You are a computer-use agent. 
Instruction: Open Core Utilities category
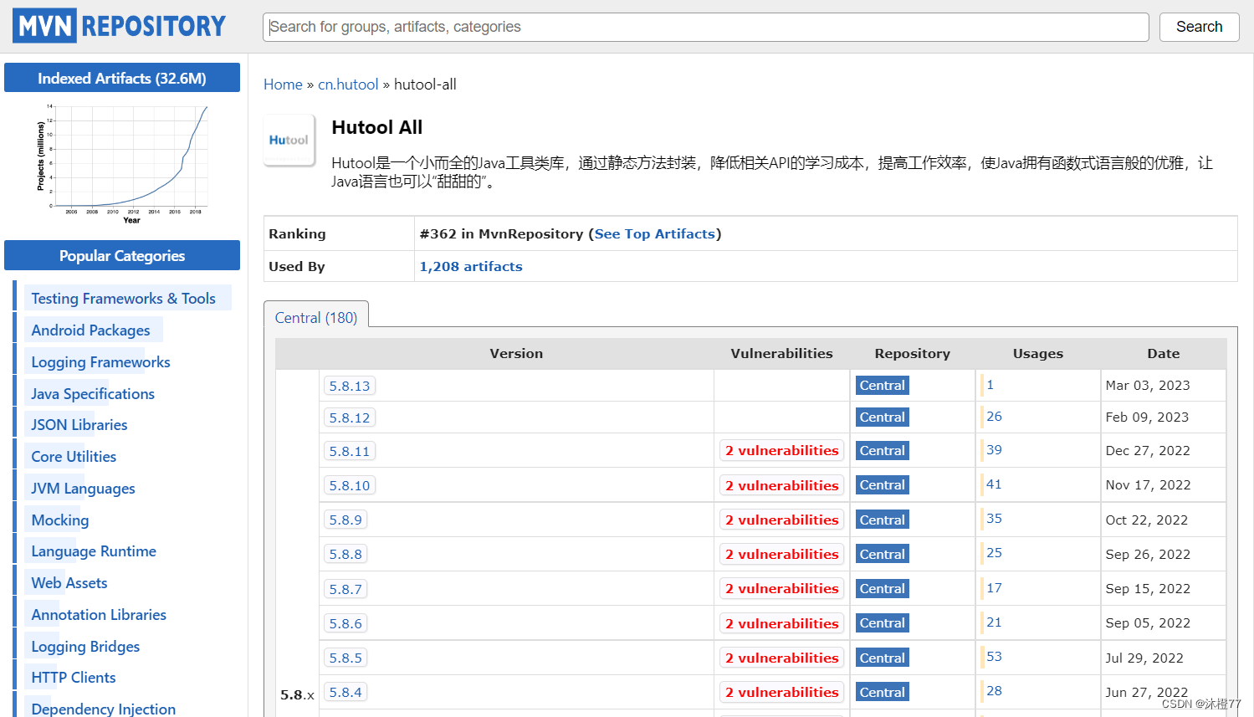74,457
